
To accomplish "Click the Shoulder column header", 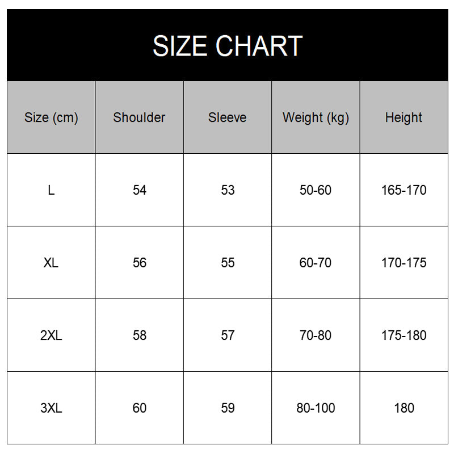I will (x=139, y=117).
